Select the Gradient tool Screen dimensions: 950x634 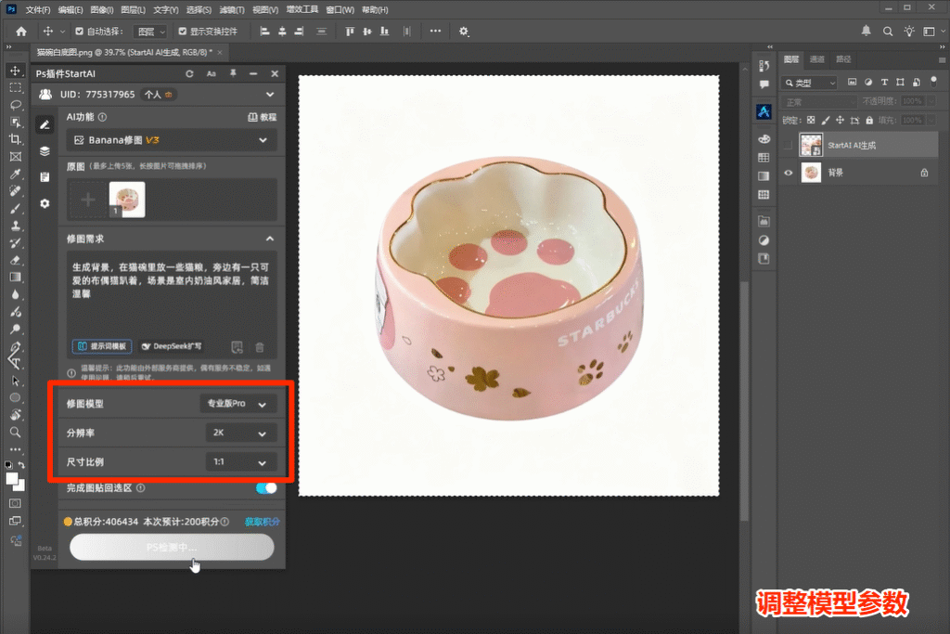pyautogui.click(x=15, y=278)
